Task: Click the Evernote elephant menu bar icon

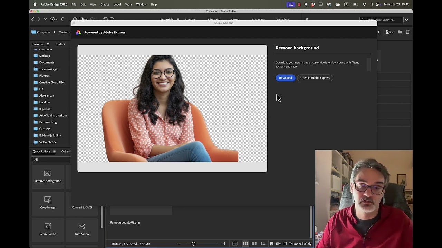Action: (x=306, y=4)
